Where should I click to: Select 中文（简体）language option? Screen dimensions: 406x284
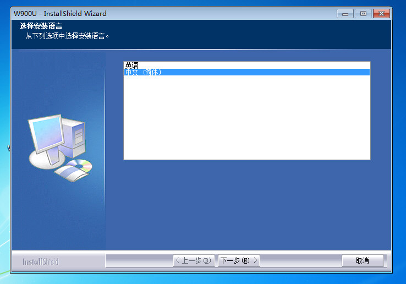[x=246, y=72]
